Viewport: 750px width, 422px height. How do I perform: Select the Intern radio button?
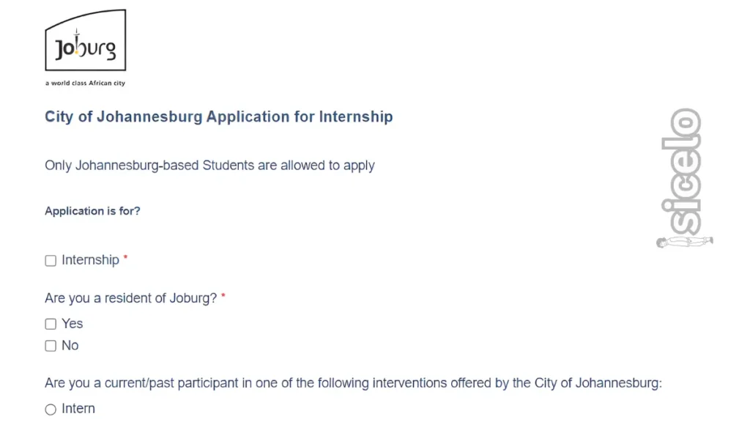coord(51,410)
